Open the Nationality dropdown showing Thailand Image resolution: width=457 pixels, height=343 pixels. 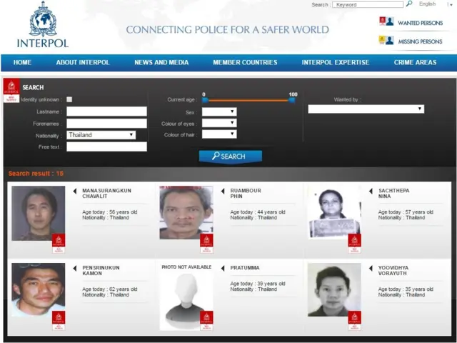click(101, 135)
